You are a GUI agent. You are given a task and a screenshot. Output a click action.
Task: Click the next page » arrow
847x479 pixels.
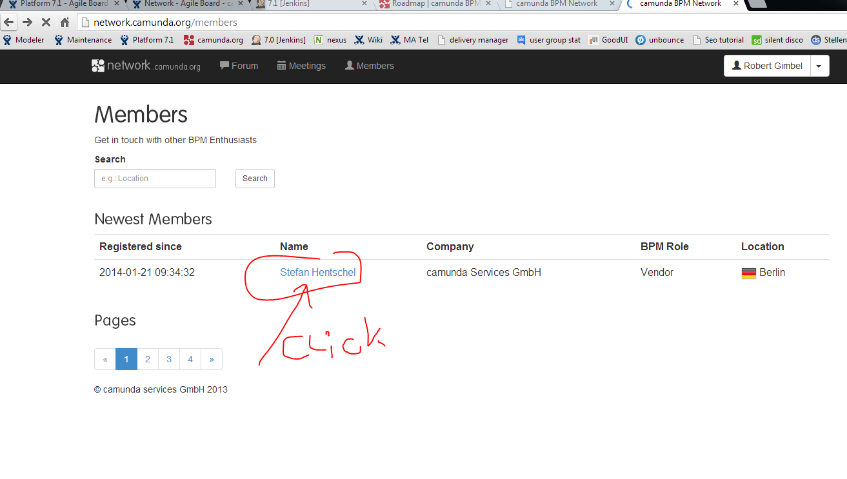pyautogui.click(x=212, y=359)
